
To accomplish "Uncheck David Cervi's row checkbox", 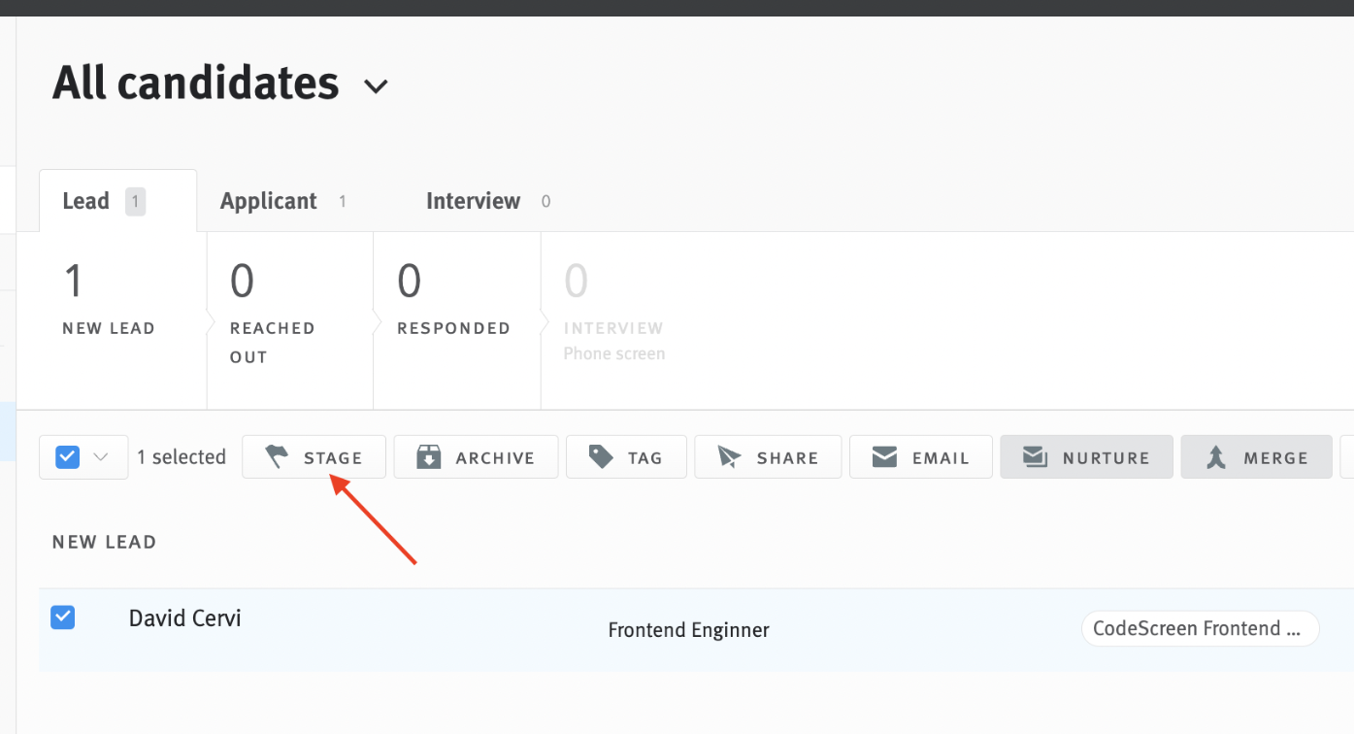I will tap(62, 617).
